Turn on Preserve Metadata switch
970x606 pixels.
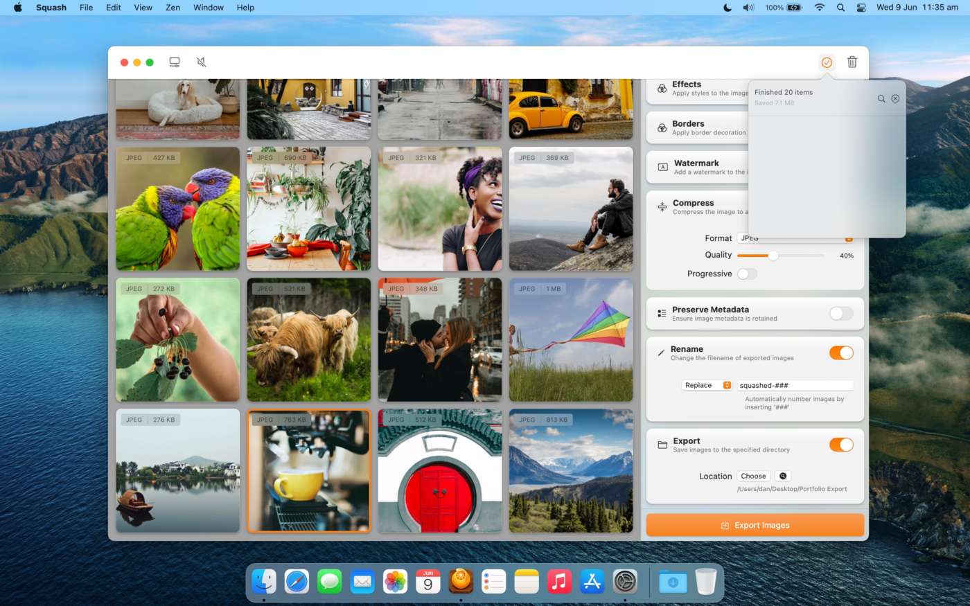click(841, 314)
